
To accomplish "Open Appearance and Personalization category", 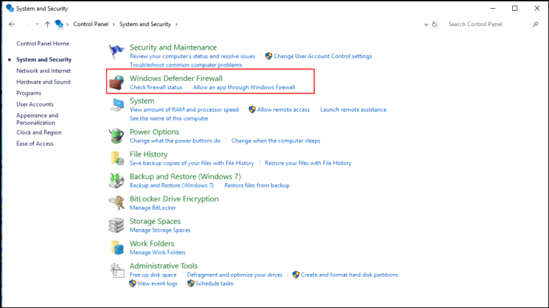I will [37, 119].
